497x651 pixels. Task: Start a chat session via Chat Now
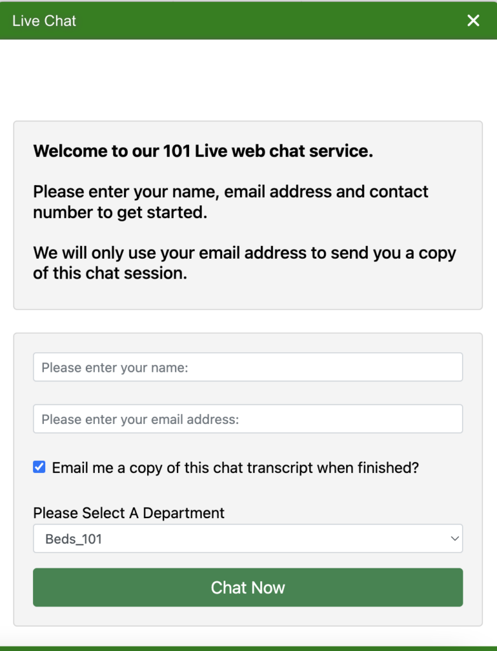[248, 587]
